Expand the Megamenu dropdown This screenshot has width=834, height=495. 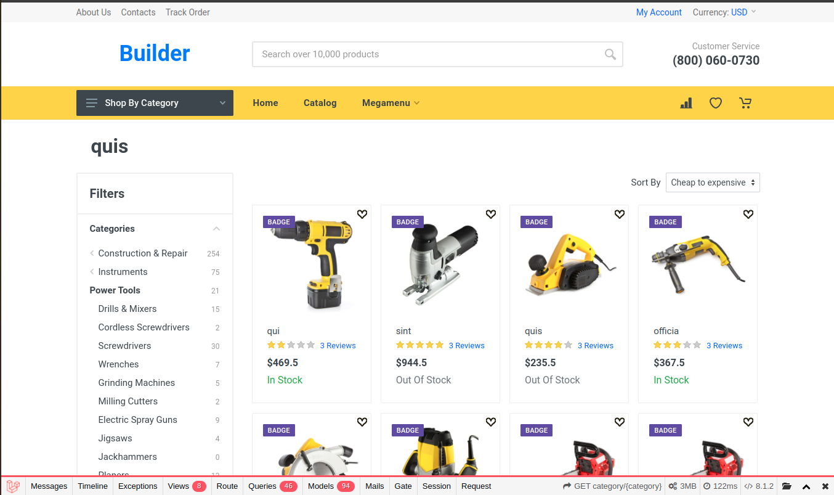(391, 103)
